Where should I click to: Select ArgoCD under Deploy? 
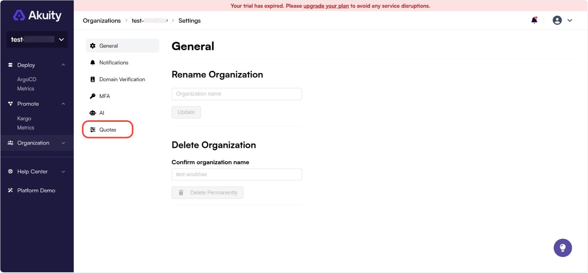pyautogui.click(x=26, y=79)
